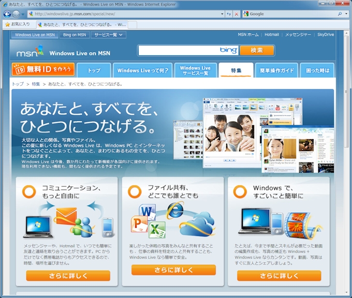The width and height of the screenshot is (352, 298).
Task: Click the browser Back arrow button
Action: [x=7, y=14]
